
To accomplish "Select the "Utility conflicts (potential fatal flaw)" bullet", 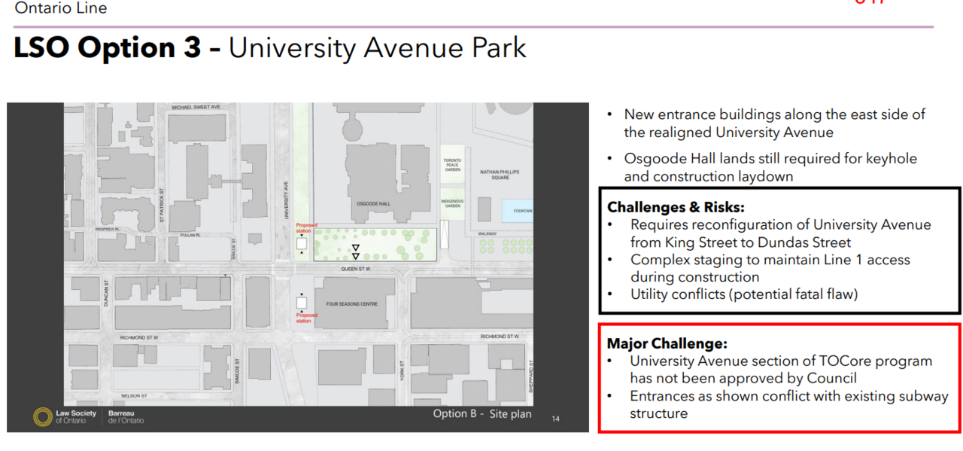I will [x=743, y=294].
